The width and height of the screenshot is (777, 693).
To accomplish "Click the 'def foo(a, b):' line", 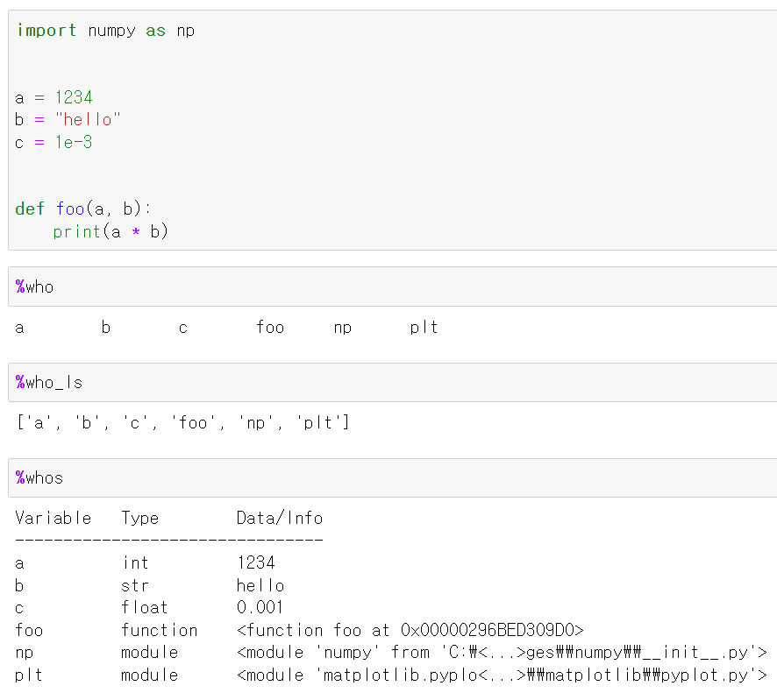I will click(82, 209).
